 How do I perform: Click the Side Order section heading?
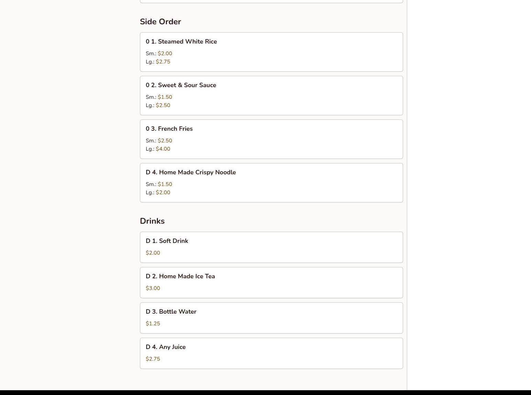coord(161,22)
